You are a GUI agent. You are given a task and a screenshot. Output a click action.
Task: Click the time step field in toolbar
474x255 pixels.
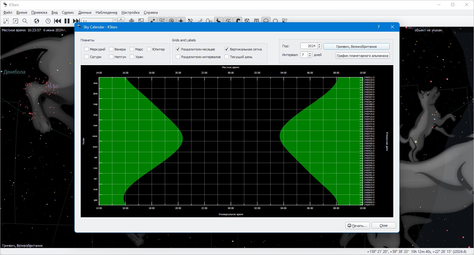point(97,21)
